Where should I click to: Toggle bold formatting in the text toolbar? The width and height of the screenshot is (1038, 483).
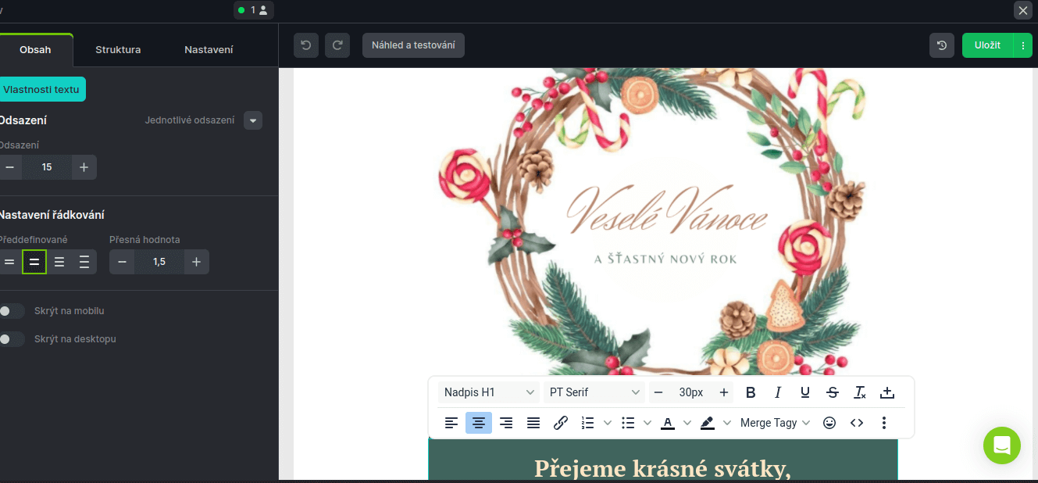(751, 392)
